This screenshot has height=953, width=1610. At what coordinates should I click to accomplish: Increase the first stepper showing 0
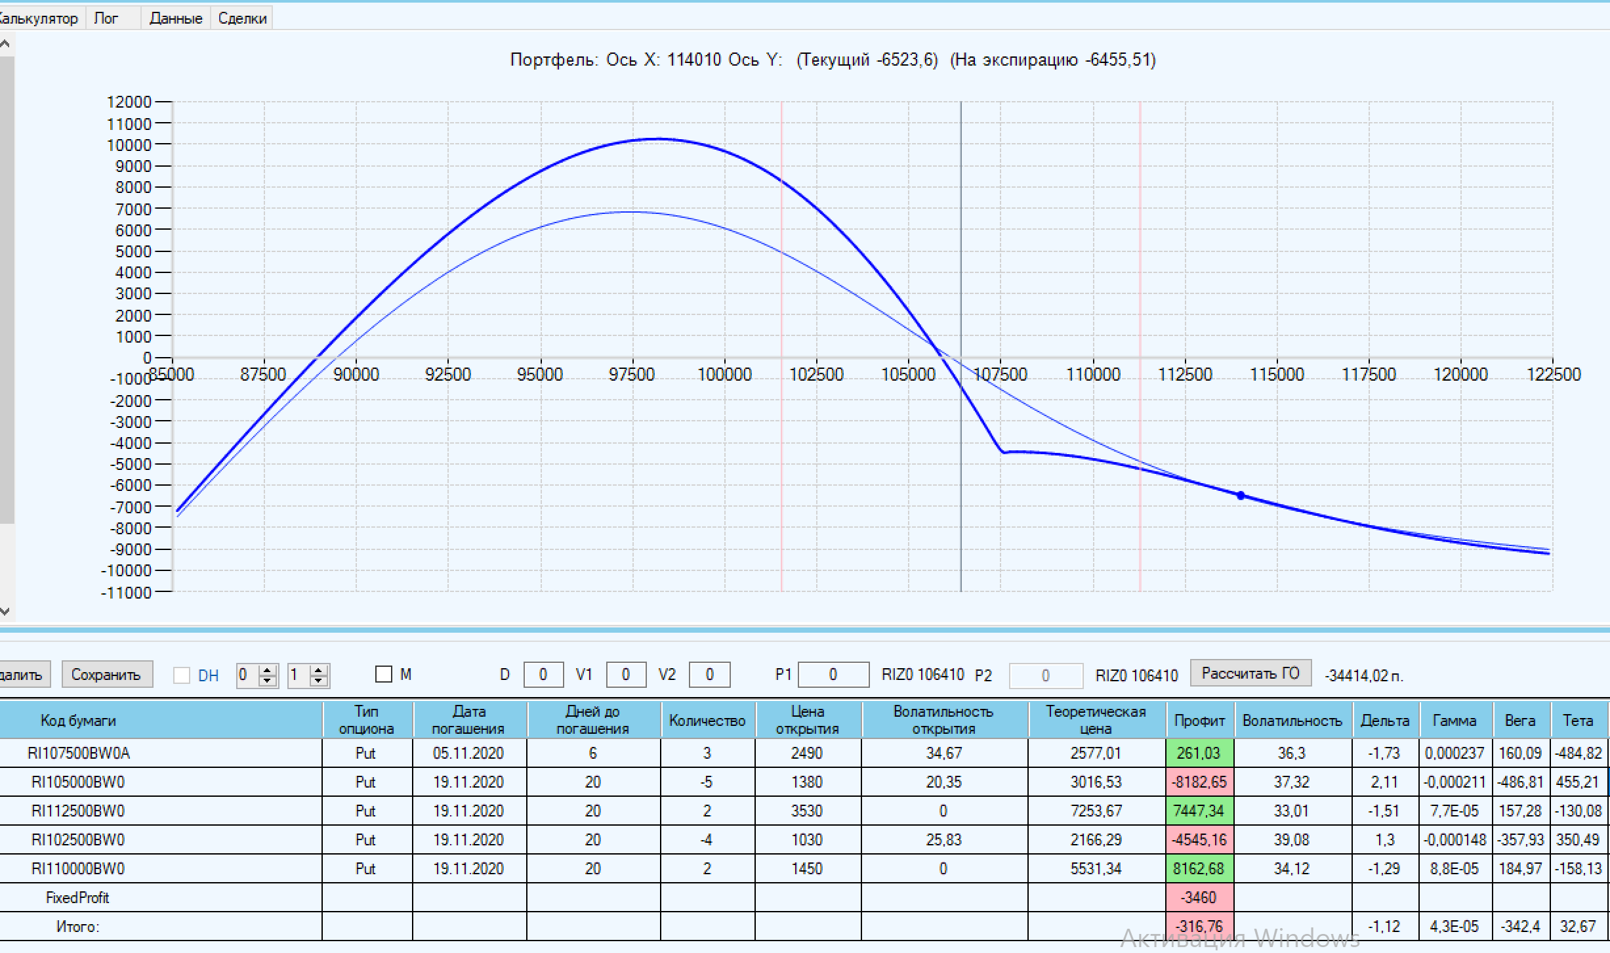click(x=268, y=670)
